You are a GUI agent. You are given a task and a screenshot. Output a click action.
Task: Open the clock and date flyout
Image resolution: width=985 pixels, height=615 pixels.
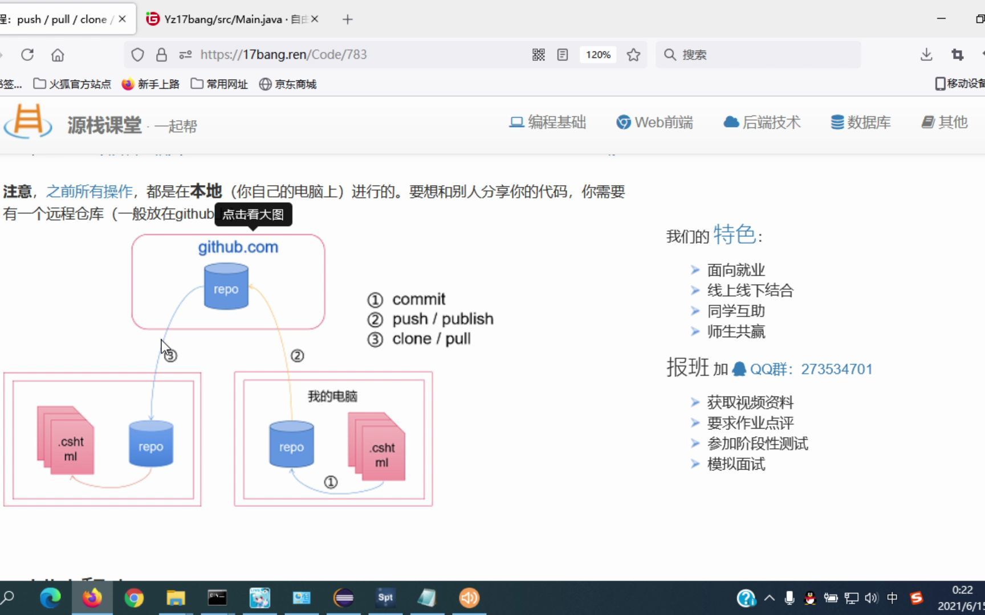coord(962,598)
